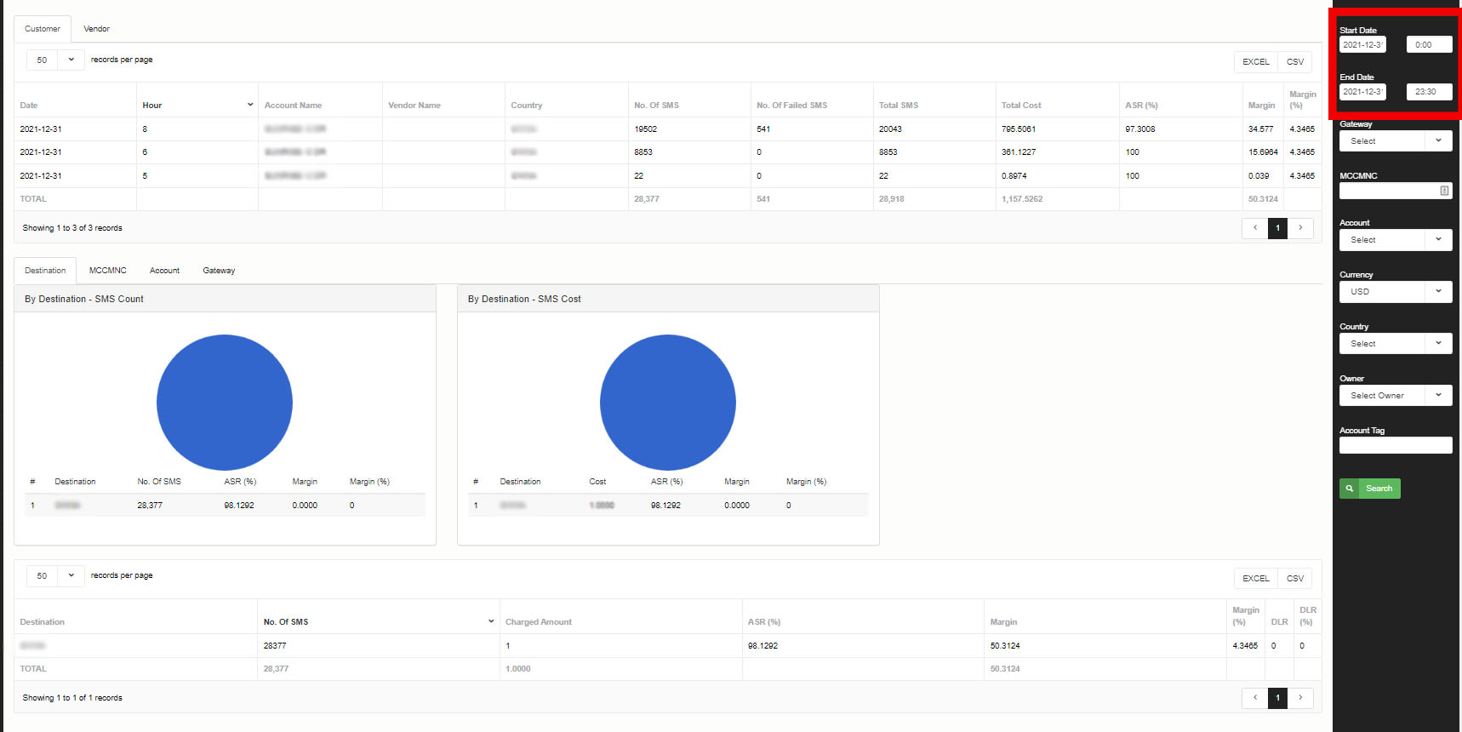Select page 1 in destination table pagination

click(x=1277, y=698)
